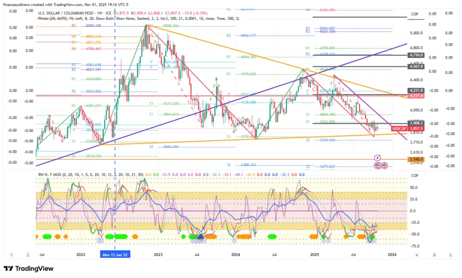
Task: Click the U.S. Dollar / Colombian Peso symbol title
Action: (72, 13)
